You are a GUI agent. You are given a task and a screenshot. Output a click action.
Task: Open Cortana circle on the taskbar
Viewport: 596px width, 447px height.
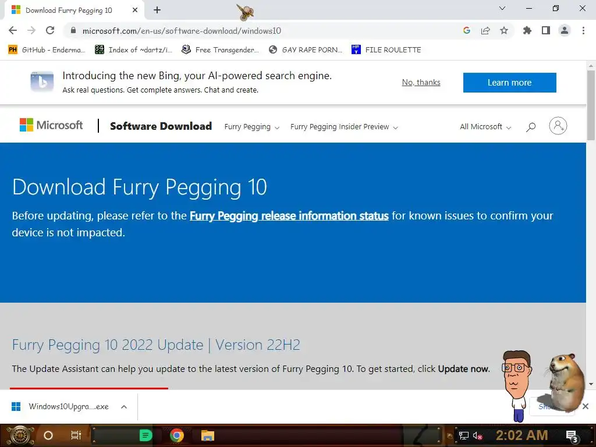[x=48, y=435]
